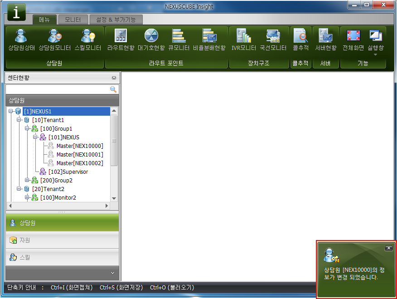
Task: Select [100]Group1 in the tree
Action: [56, 128]
